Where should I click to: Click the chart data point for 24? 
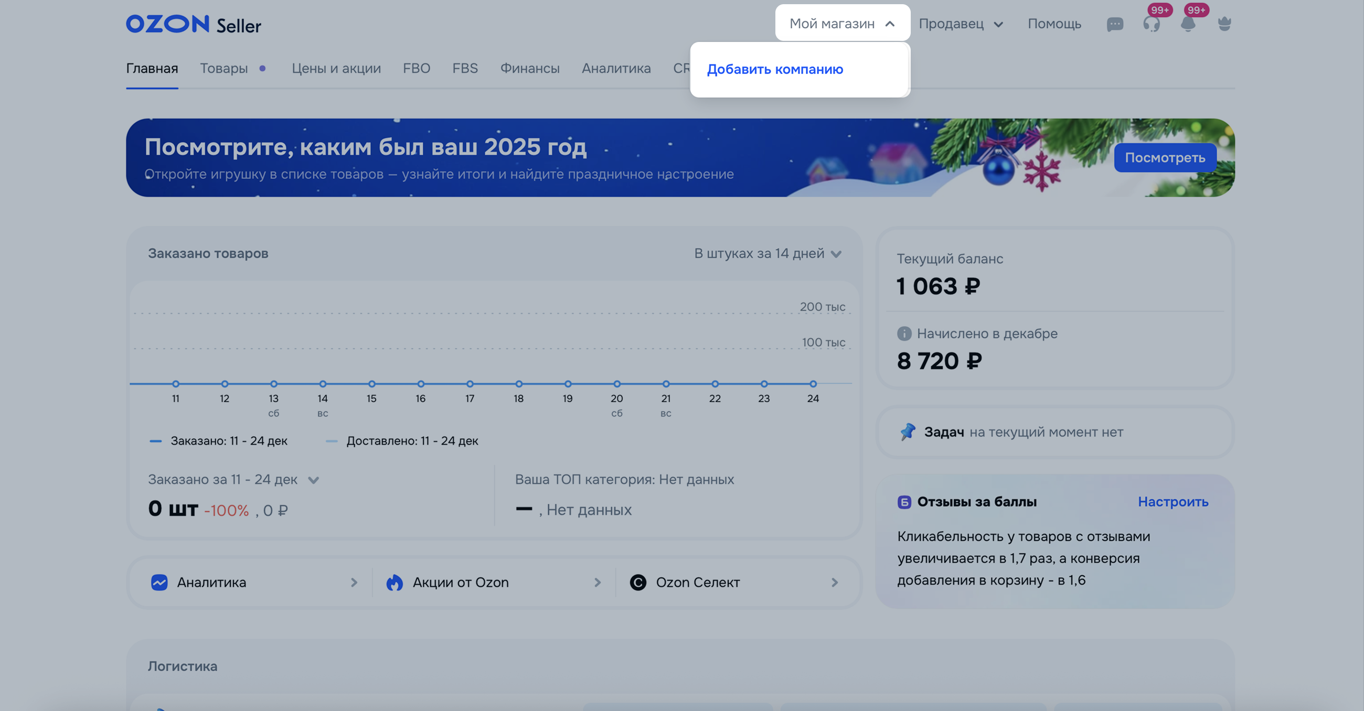pyautogui.click(x=813, y=384)
